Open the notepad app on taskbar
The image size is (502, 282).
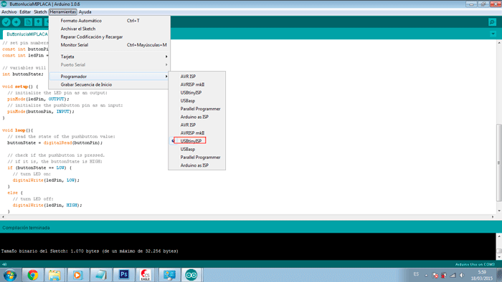pos(100,275)
